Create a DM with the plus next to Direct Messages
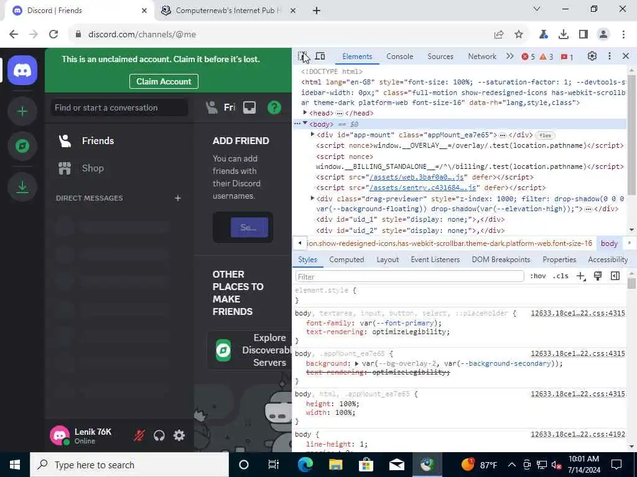The image size is (637, 477). (x=177, y=198)
